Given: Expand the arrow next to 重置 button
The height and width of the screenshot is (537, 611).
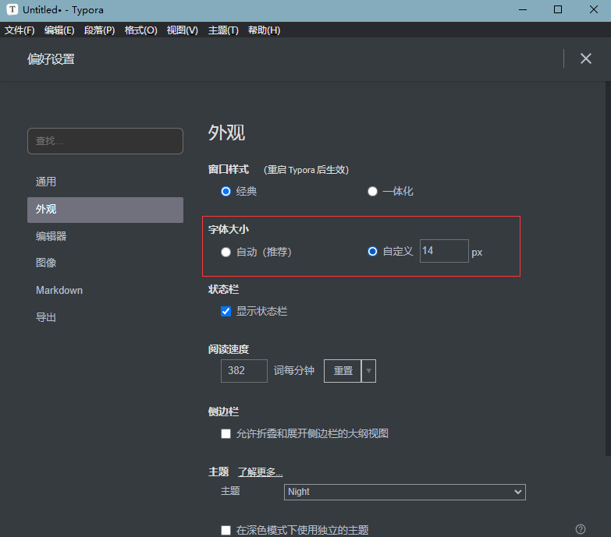Looking at the screenshot, I should 368,371.
